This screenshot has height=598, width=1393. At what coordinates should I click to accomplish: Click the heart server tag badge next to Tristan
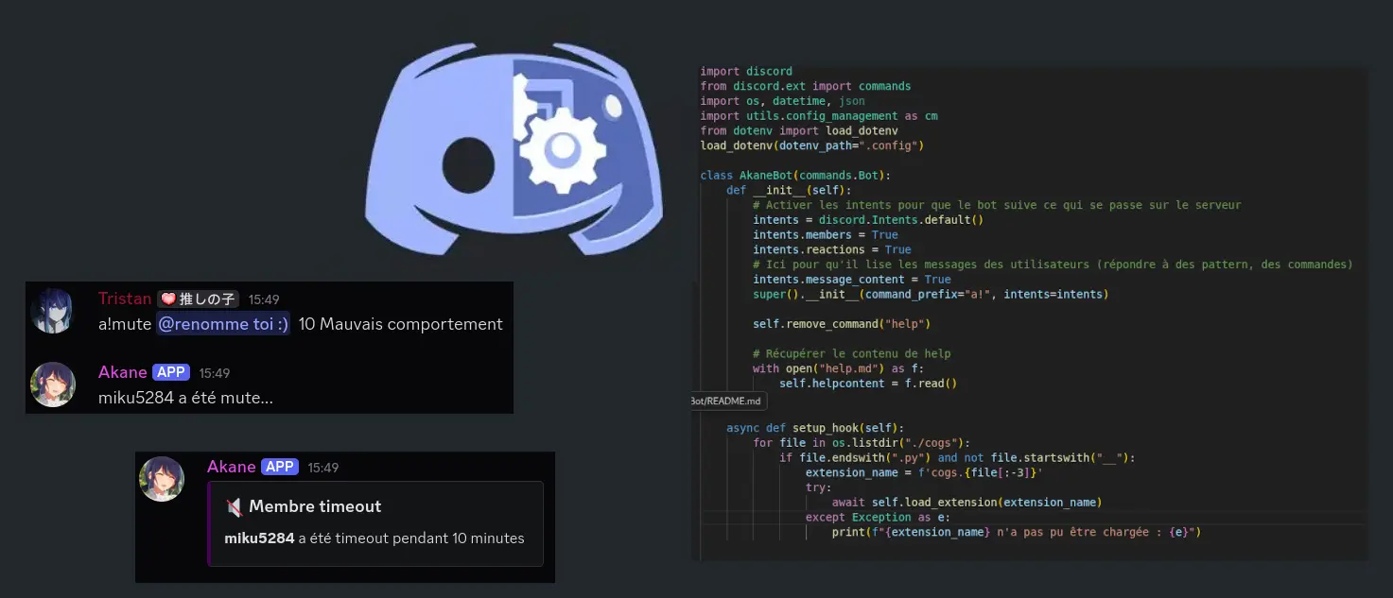tap(198, 299)
